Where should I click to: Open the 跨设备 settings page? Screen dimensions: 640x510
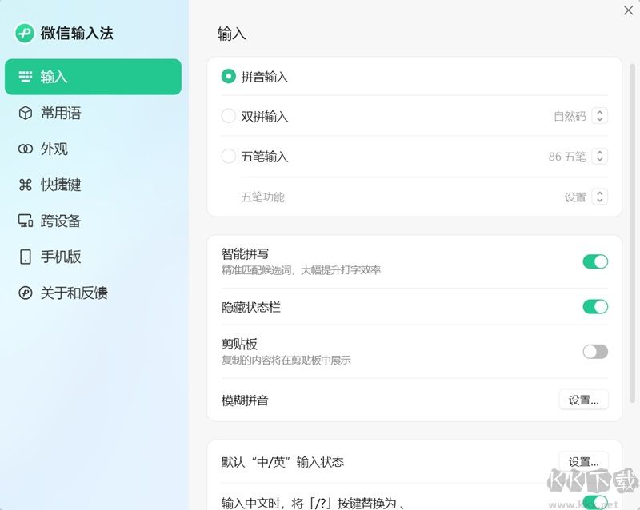pyautogui.click(x=93, y=221)
